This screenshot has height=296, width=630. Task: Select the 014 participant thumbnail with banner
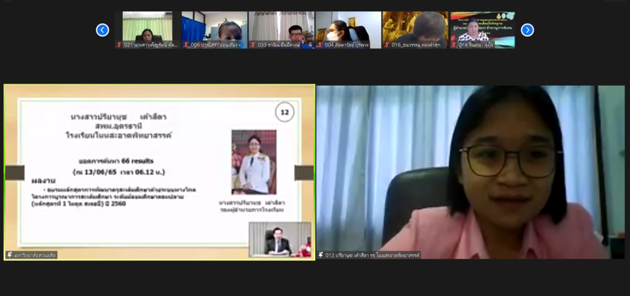click(x=482, y=27)
